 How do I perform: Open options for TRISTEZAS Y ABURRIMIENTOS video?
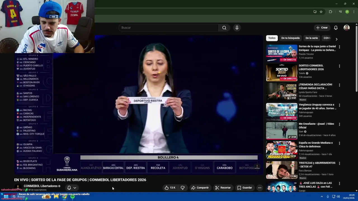339,163
